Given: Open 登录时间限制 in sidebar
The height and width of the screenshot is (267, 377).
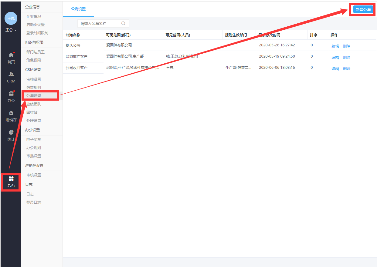Looking at the screenshot, I should (x=37, y=33).
